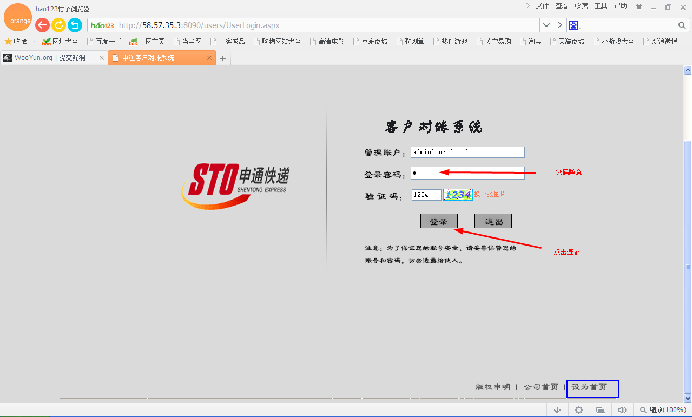Screen dimensions: 692x417
Task: Click the 验证码 captcha input field
Action: coord(427,195)
